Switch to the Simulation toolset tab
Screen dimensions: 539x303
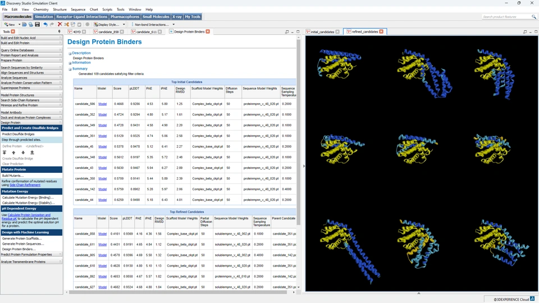click(44, 16)
